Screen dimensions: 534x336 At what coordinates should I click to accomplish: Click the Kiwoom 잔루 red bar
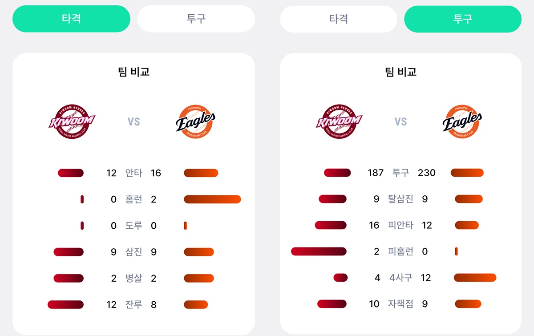click(x=65, y=304)
